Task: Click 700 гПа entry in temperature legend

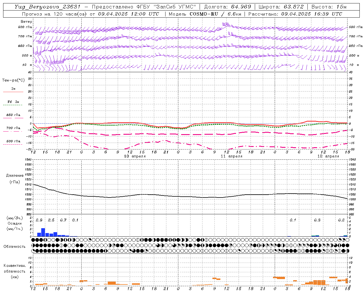Action: click(x=13, y=128)
